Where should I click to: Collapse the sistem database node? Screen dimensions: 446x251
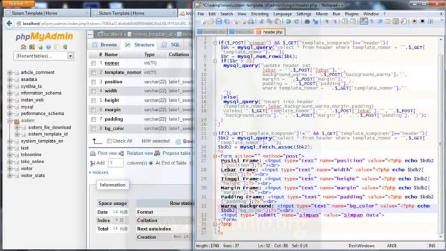click(10, 121)
